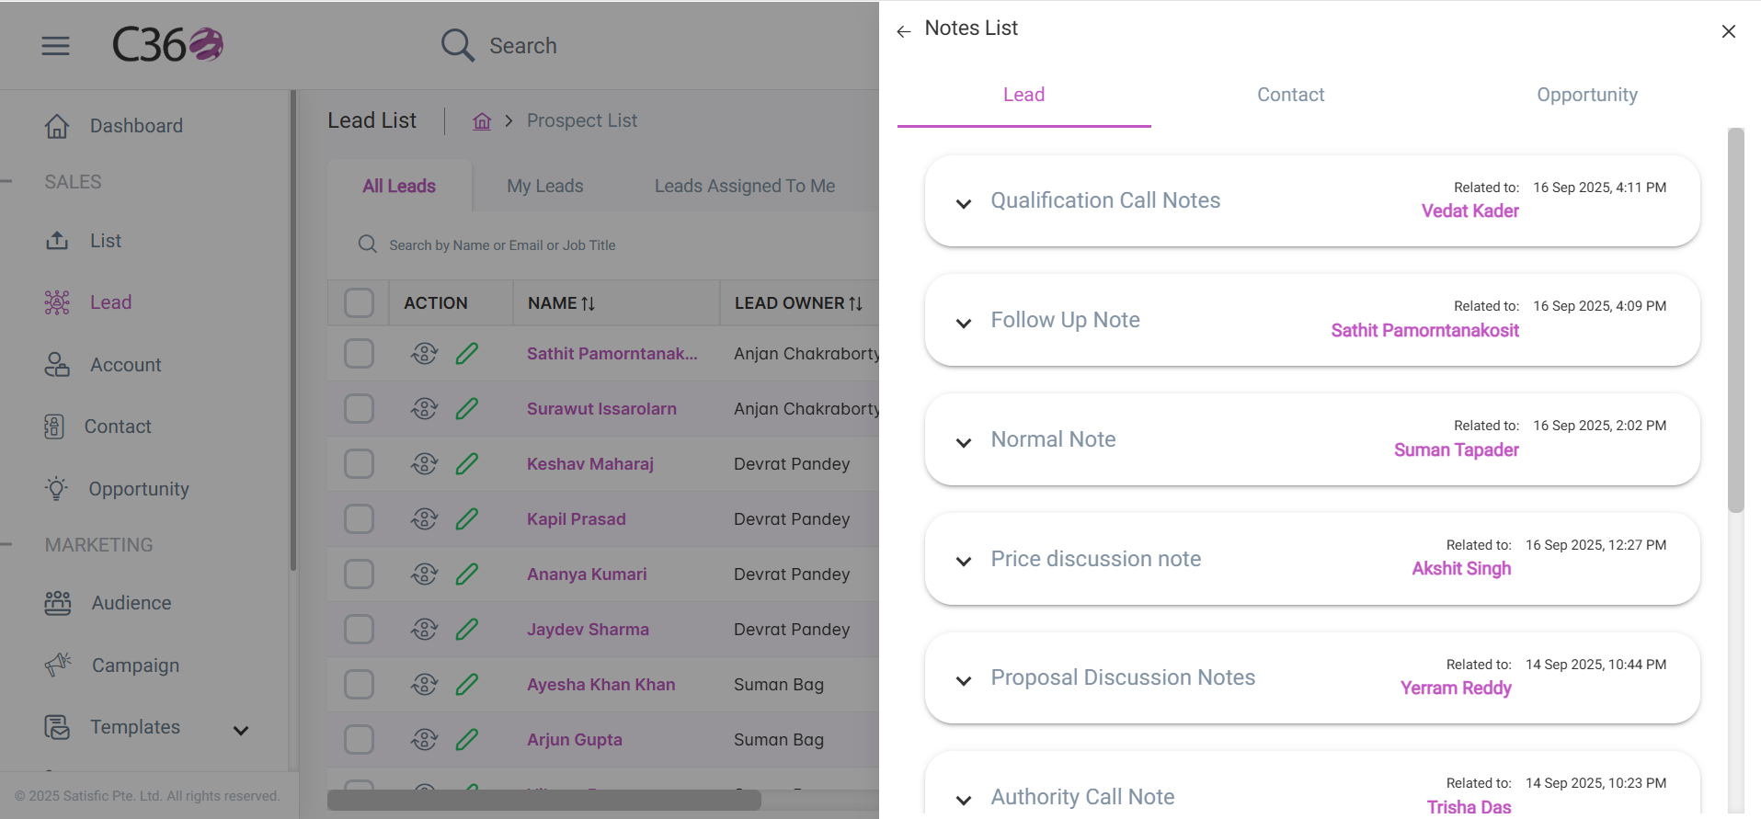Open the hamburger menu icon
The image size is (1761, 819).
[55, 45]
